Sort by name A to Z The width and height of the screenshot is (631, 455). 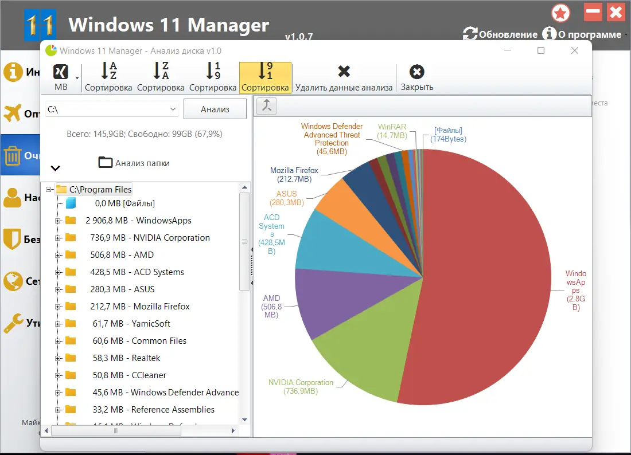(x=108, y=77)
